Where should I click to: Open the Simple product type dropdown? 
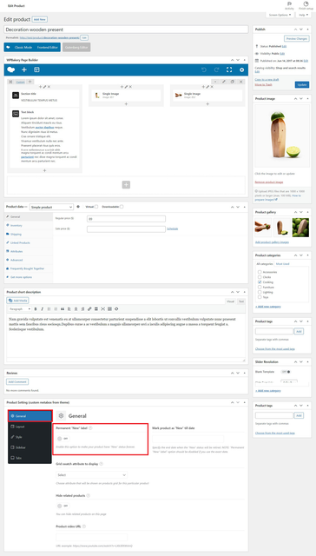coord(51,207)
